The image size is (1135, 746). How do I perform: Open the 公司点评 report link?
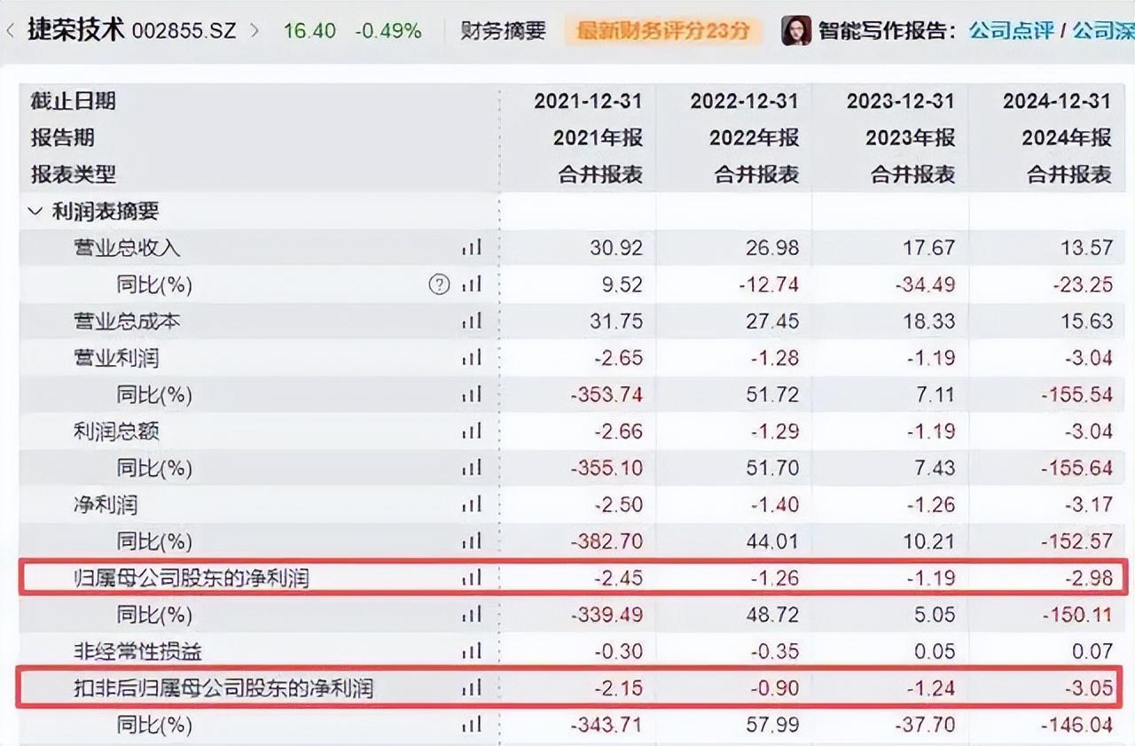[x=1011, y=31]
